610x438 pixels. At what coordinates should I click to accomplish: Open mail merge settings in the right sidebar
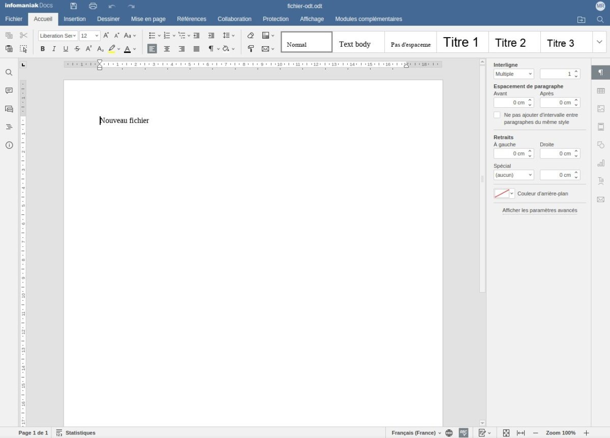601,199
